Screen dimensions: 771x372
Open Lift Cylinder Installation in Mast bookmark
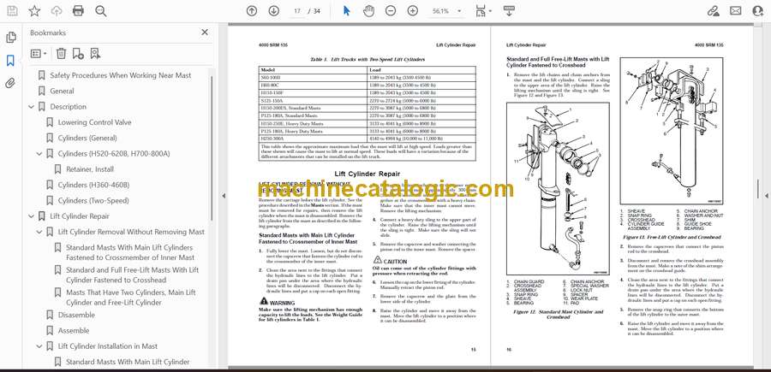pos(108,346)
